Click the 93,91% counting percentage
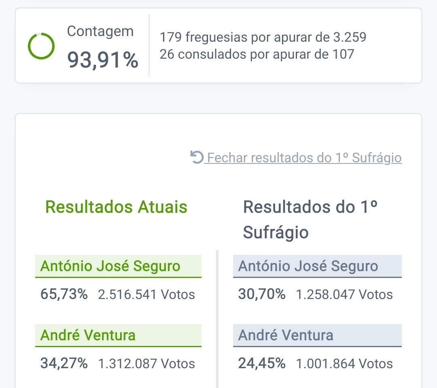The width and height of the screenshot is (437, 388). pyautogui.click(x=103, y=60)
